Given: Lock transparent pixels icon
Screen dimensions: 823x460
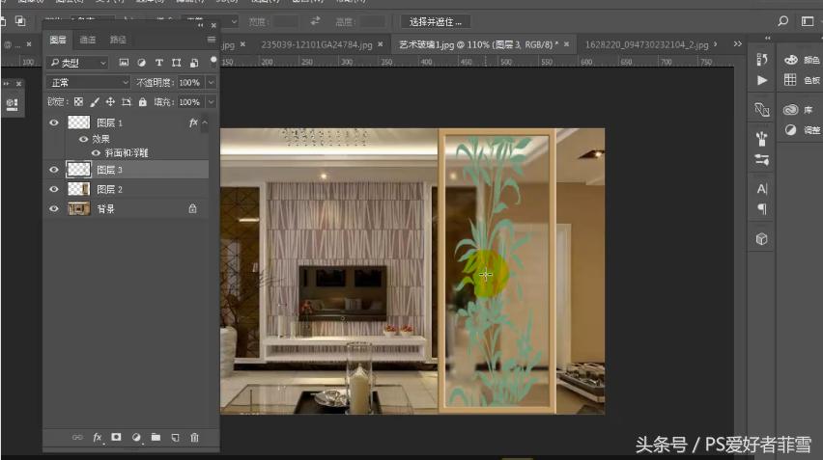Looking at the screenshot, I should (x=79, y=101).
